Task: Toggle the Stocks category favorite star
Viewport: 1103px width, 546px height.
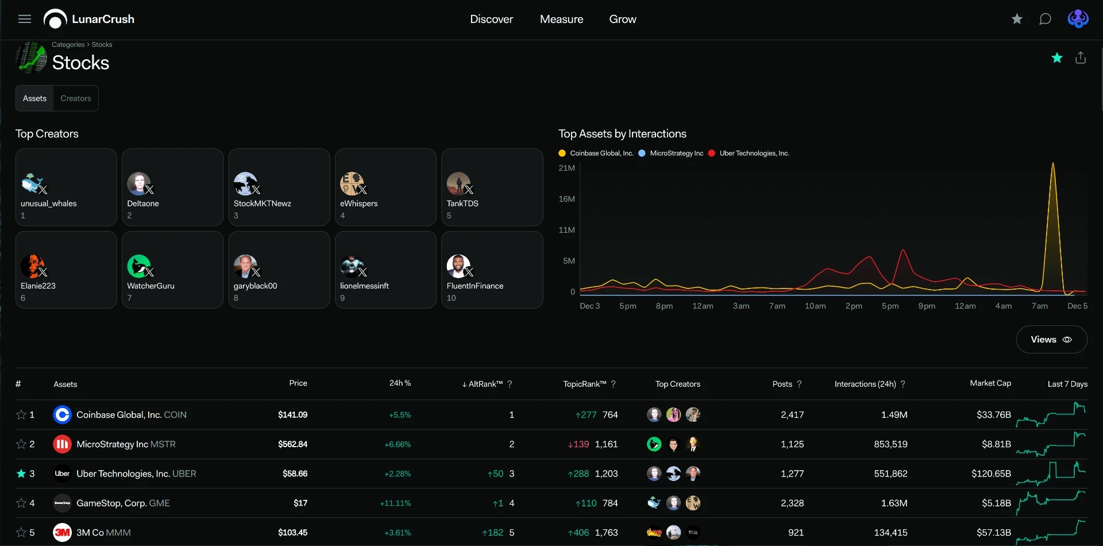Action: (x=1057, y=57)
